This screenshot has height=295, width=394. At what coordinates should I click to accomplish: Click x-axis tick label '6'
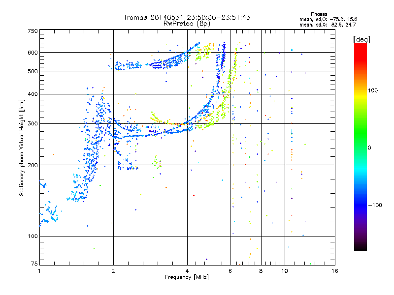230,271
